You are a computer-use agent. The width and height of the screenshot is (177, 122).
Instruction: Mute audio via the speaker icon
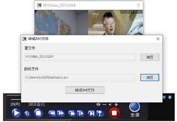tap(110, 104)
